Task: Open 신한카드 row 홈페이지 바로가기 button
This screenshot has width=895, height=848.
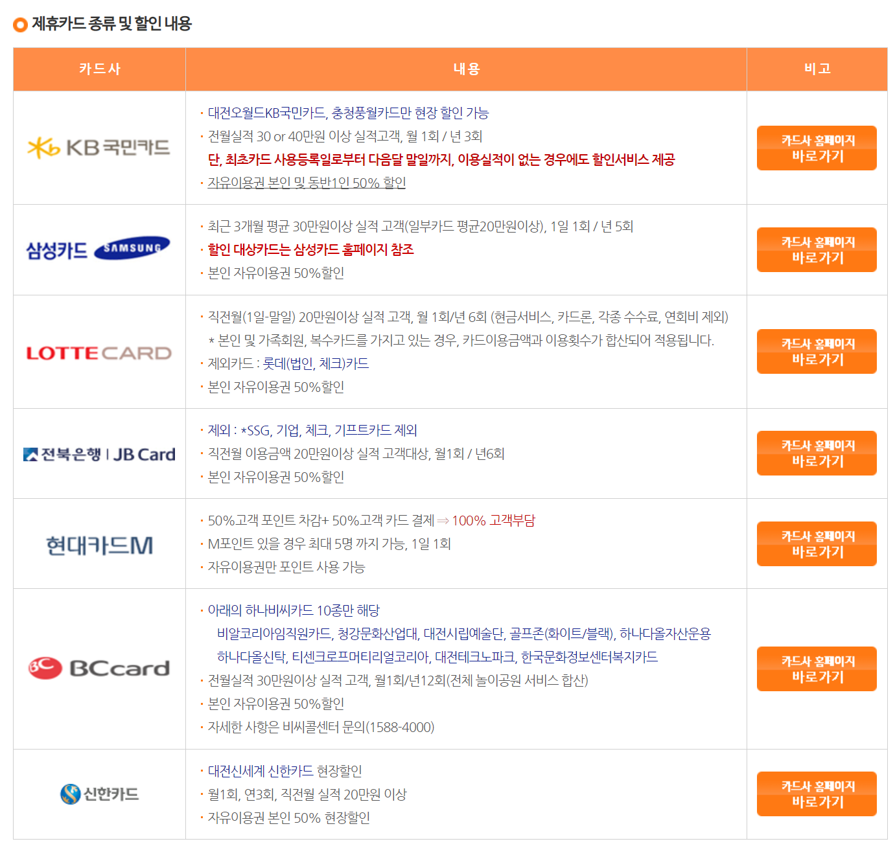Action: click(x=817, y=794)
